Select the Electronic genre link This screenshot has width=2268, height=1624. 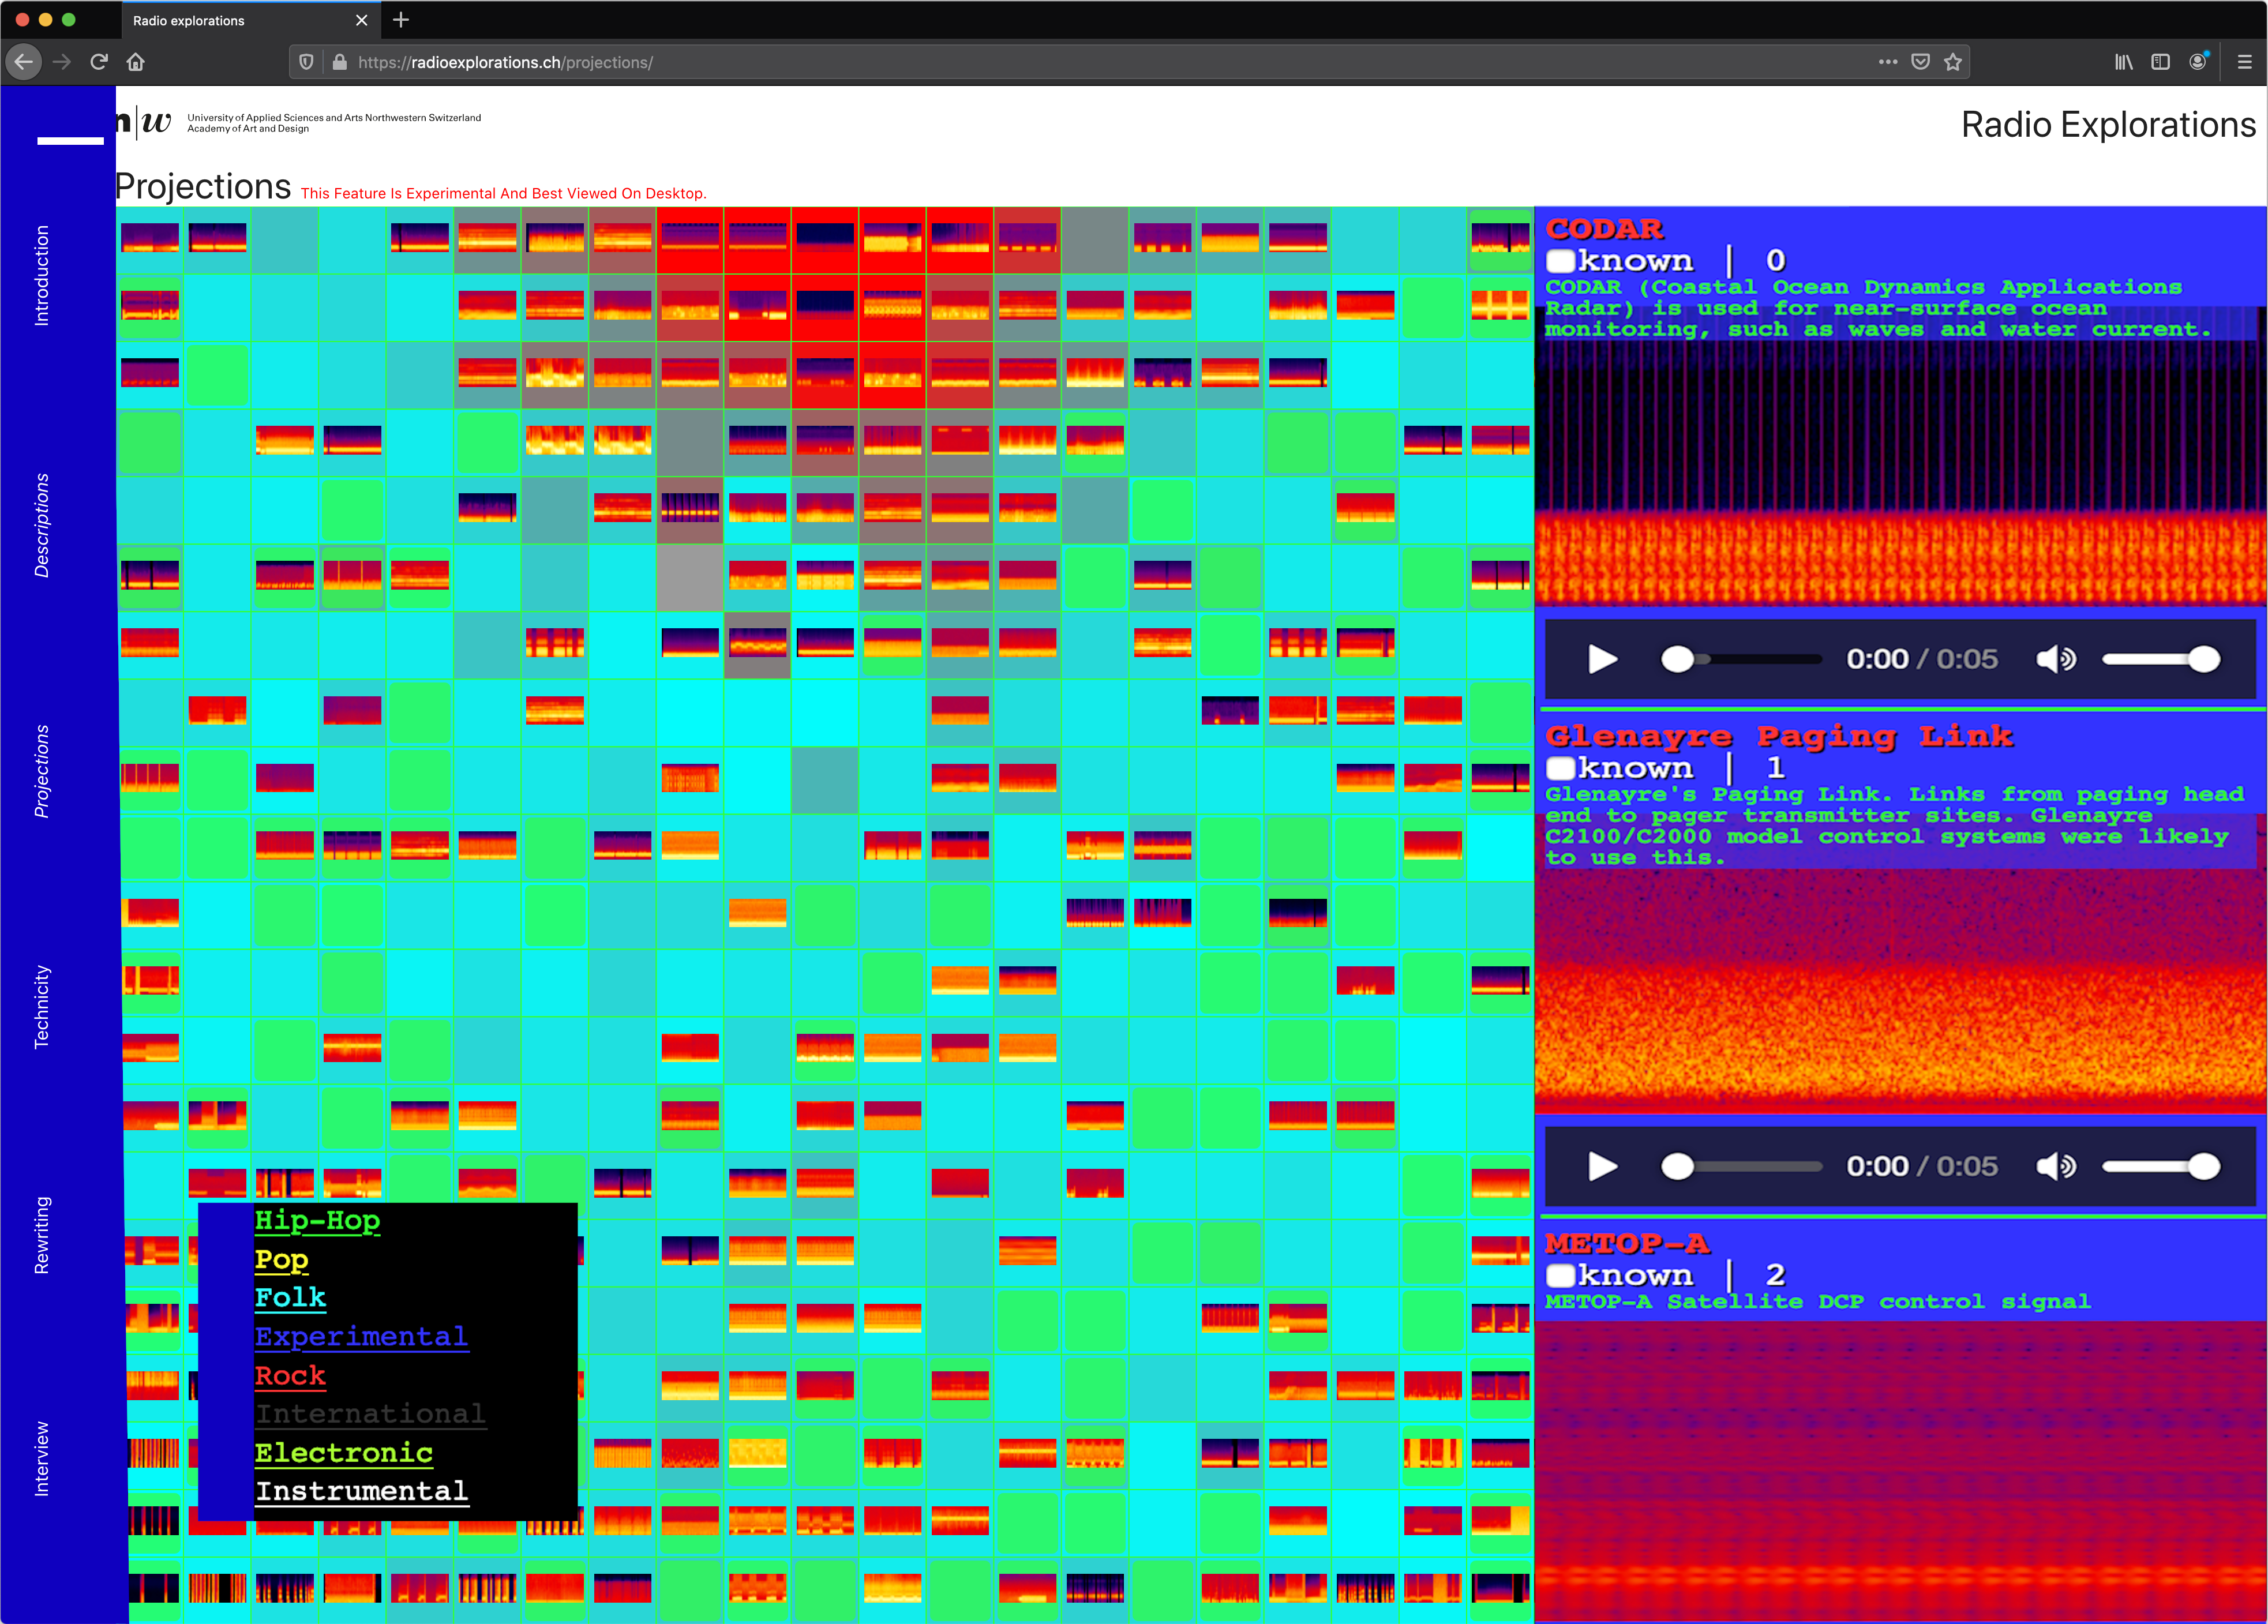[x=343, y=1452]
